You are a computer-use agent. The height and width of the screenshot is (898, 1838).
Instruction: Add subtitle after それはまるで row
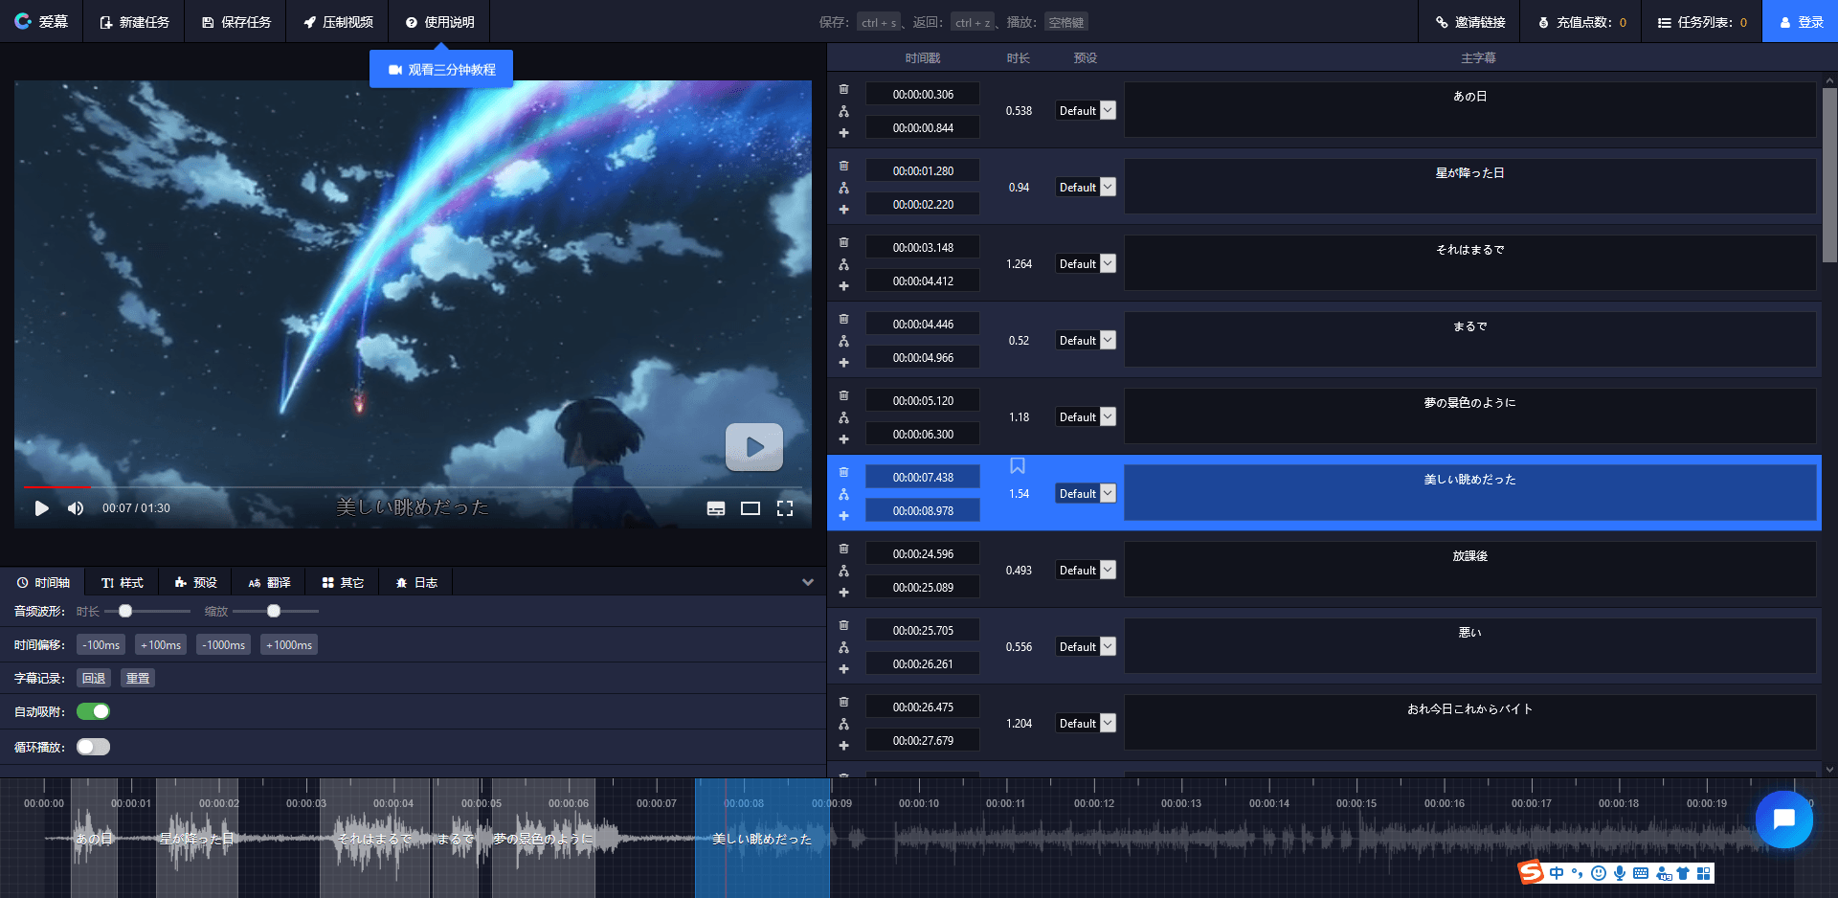pos(843,286)
